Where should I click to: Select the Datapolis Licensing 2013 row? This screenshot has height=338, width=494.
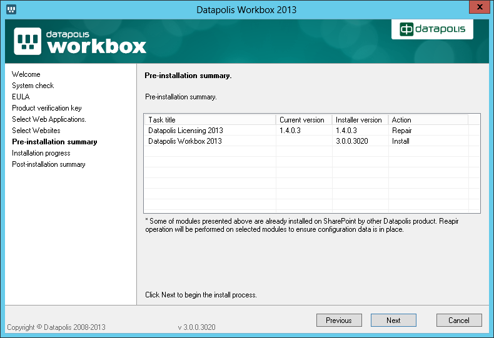coord(312,131)
